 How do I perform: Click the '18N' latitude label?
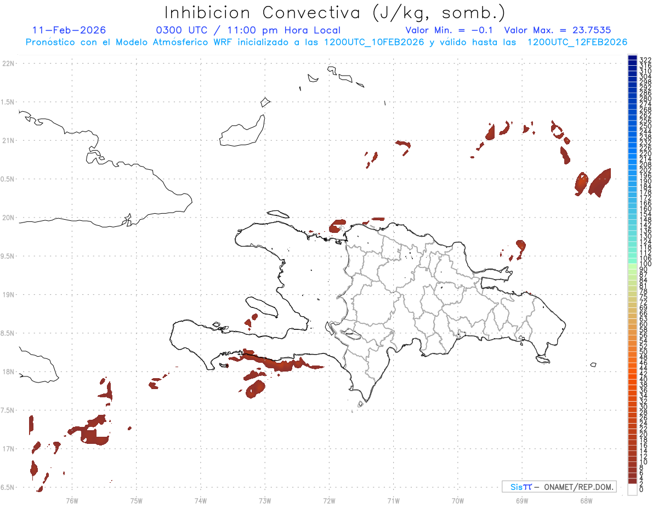tap(8, 372)
